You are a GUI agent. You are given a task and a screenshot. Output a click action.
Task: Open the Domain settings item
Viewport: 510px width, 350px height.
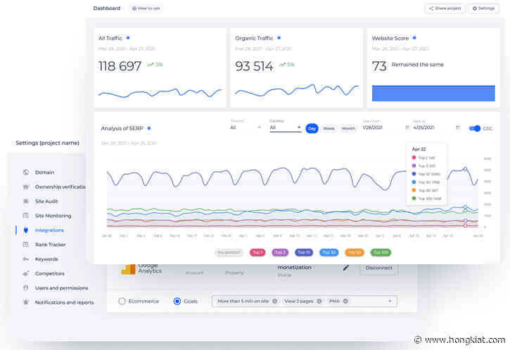coord(44,172)
